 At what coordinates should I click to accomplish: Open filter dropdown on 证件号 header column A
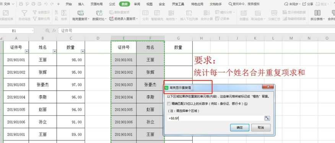point(26,51)
